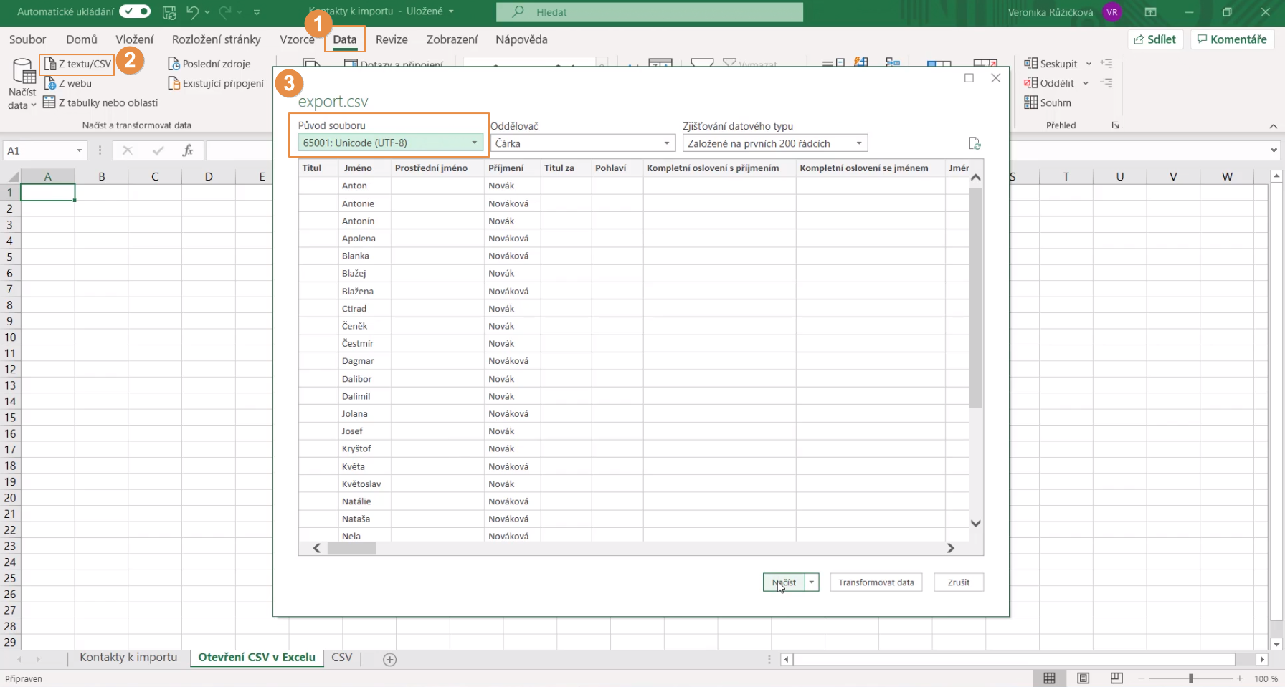Add a new sheet with plus icon
The image size is (1285, 687).
click(x=389, y=660)
